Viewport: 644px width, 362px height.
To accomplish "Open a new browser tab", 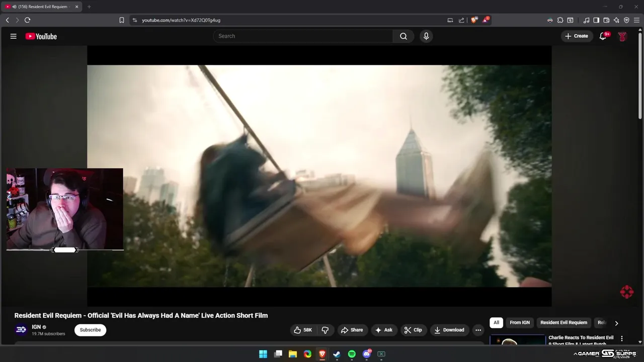I will (89, 7).
